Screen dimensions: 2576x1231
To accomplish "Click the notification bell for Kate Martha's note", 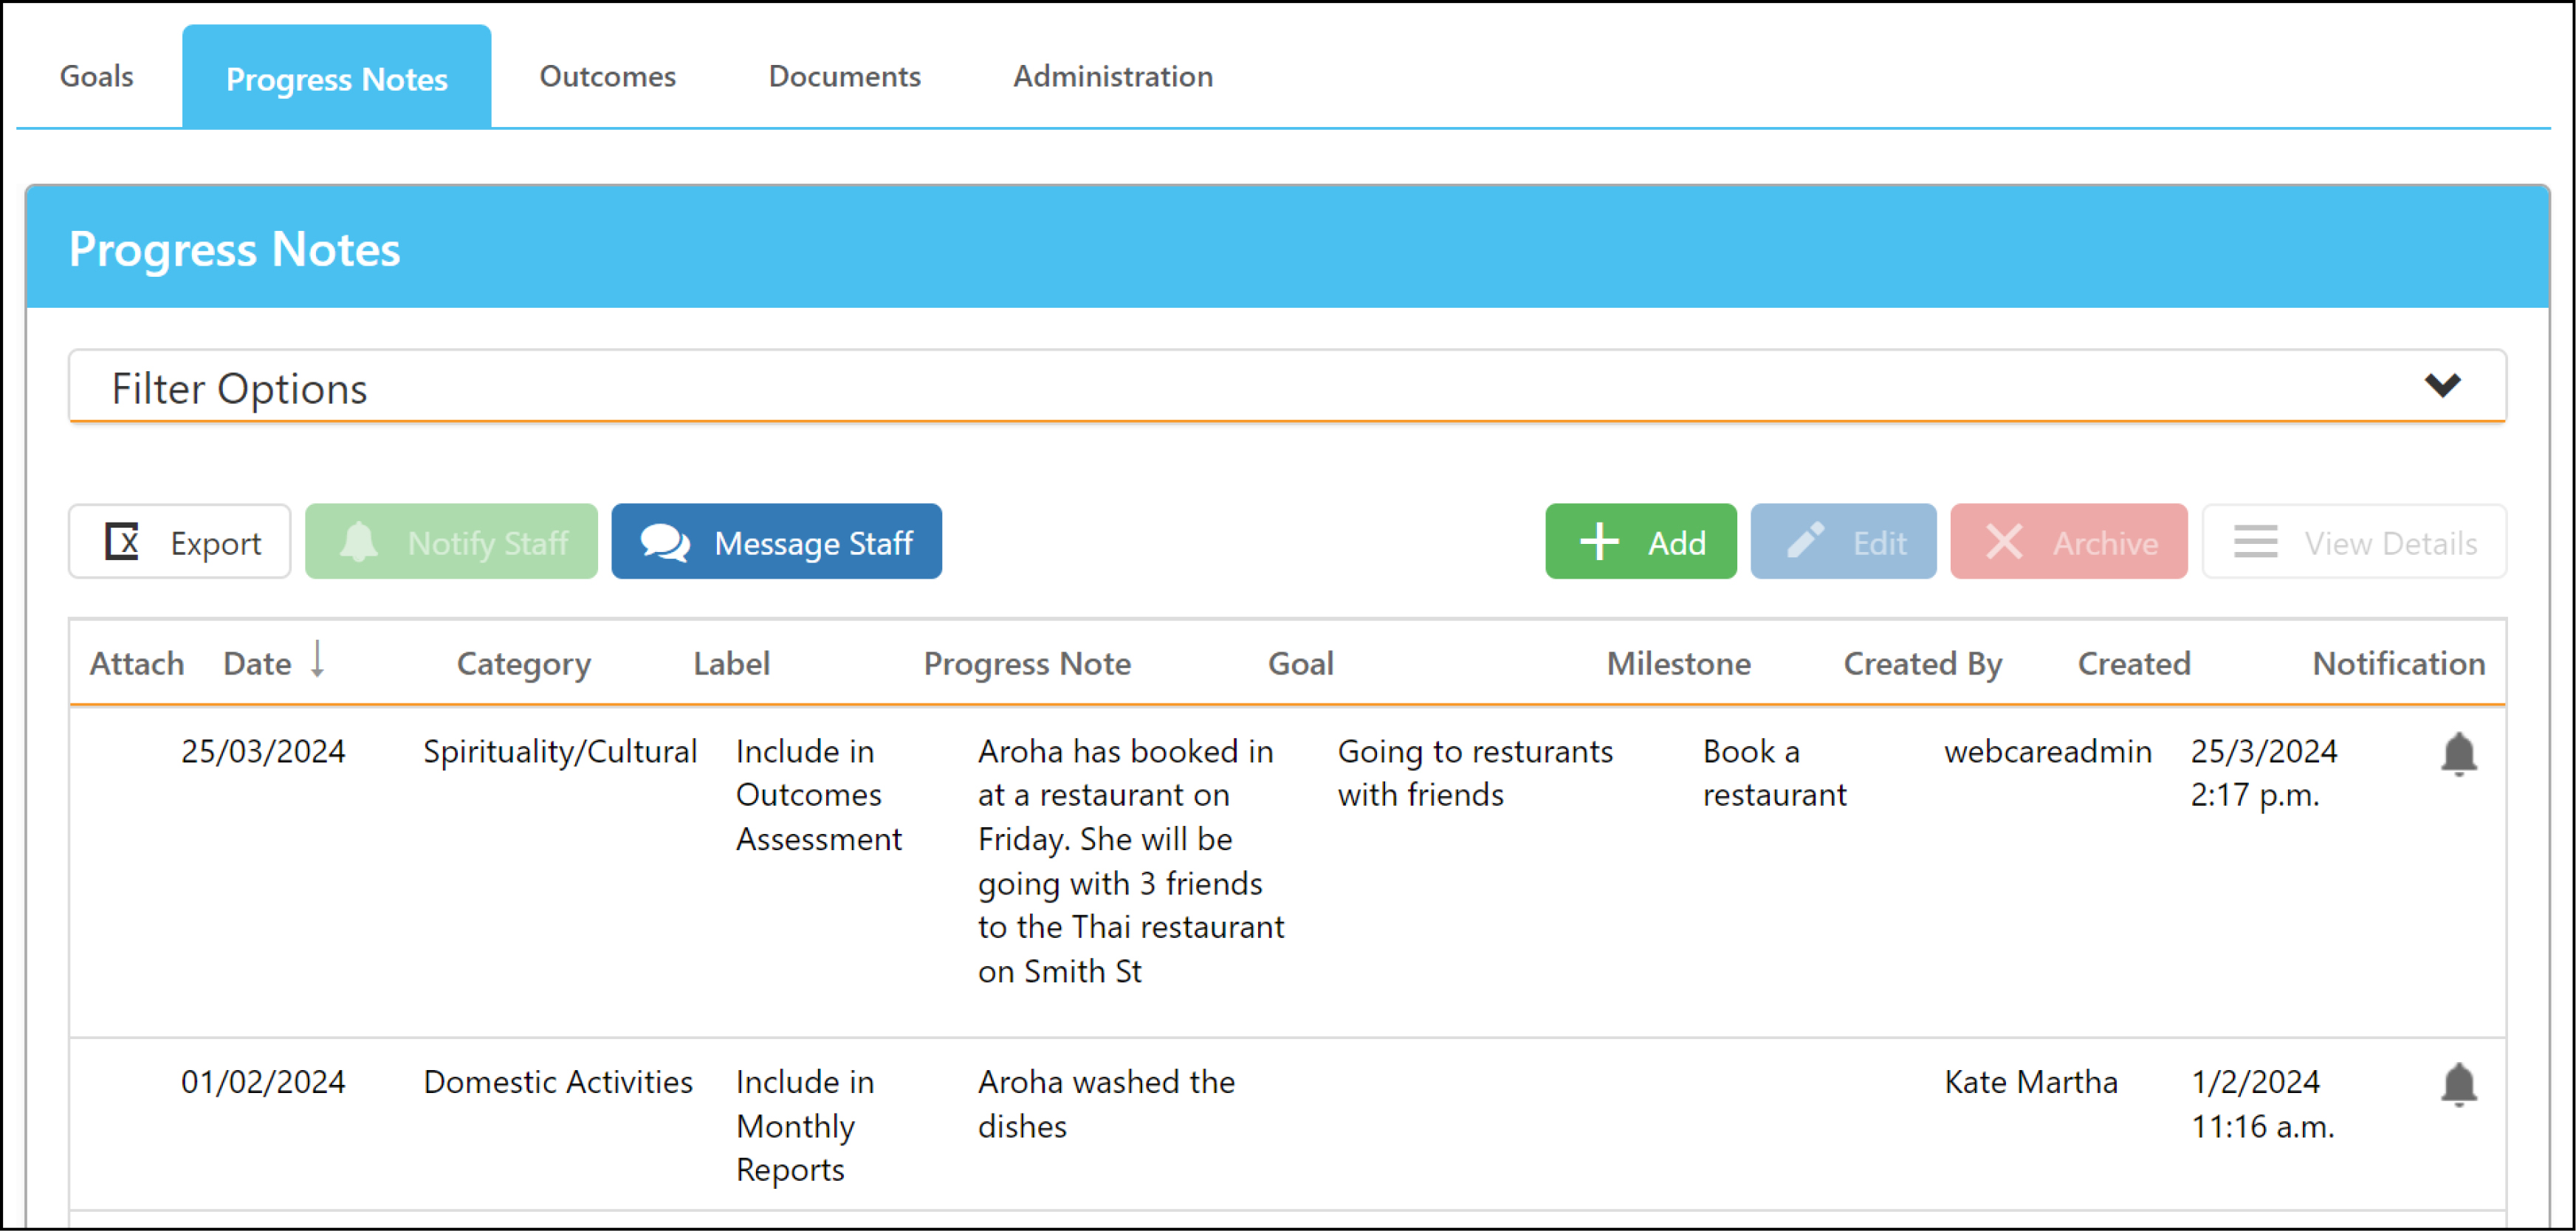I will (x=2458, y=1085).
